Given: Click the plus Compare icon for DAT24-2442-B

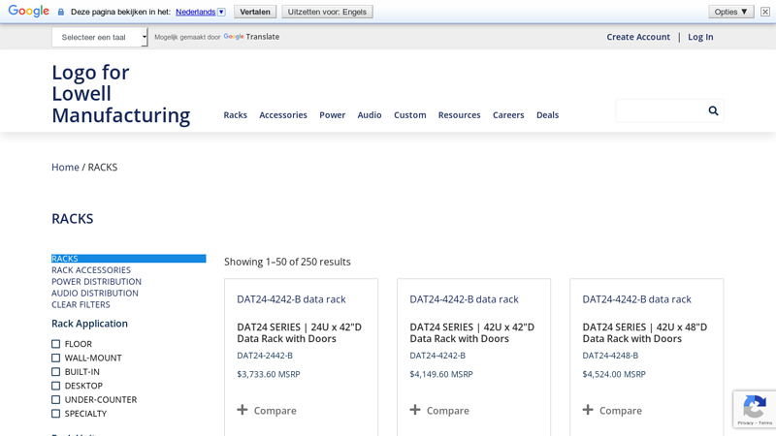Looking at the screenshot, I should [242, 410].
